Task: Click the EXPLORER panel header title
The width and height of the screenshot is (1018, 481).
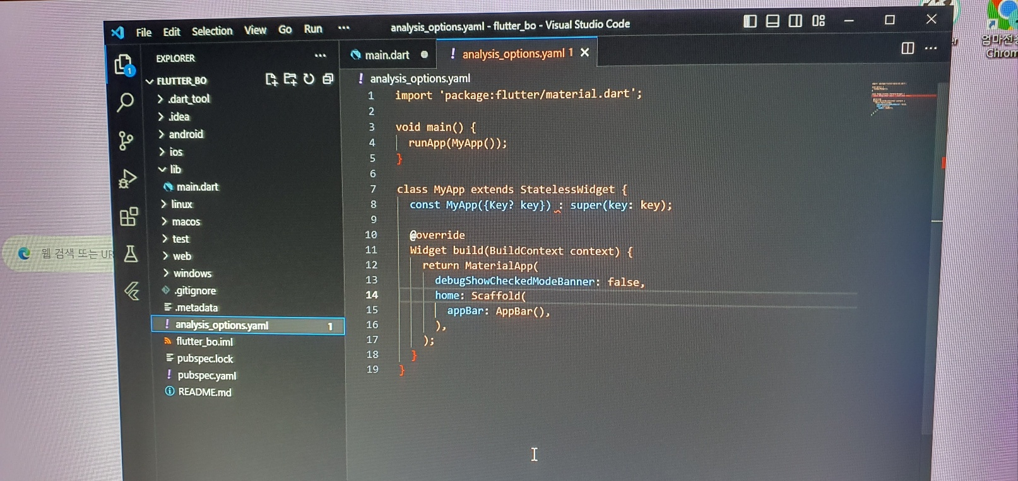Action: [x=175, y=58]
